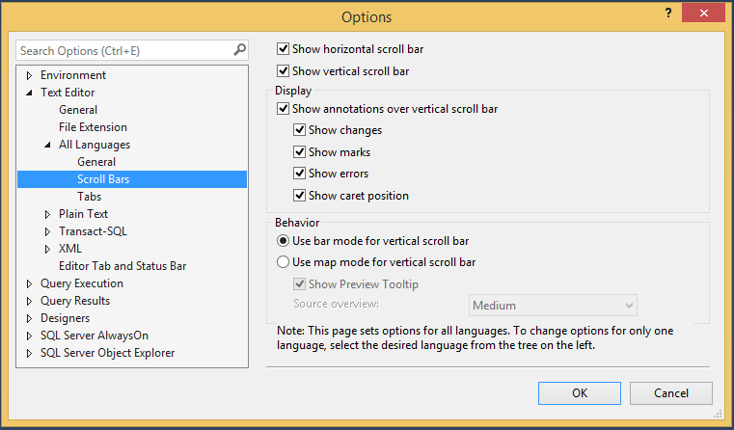
Task: Expand the Query Execution node
Action: coord(30,283)
